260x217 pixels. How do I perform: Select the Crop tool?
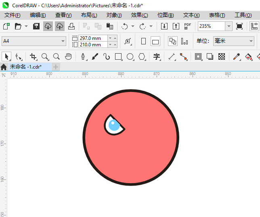click(x=33, y=56)
